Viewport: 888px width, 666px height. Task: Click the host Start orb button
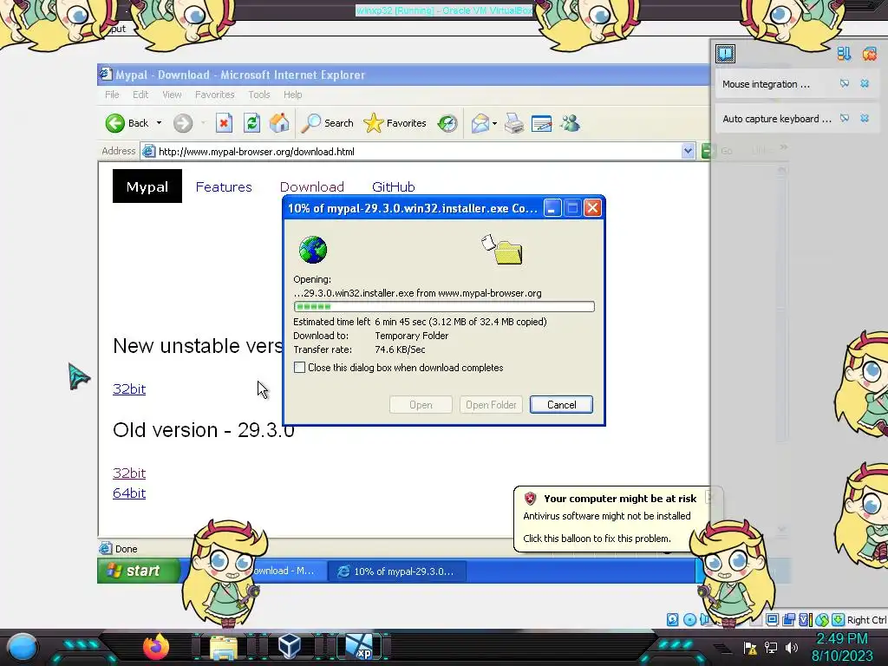pos(22,648)
